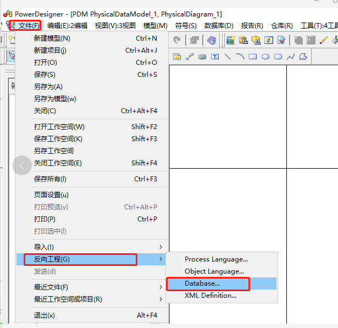Select the Note tool in the palette
This screenshot has height=328, width=338.
pyautogui.click(x=177, y=57)
